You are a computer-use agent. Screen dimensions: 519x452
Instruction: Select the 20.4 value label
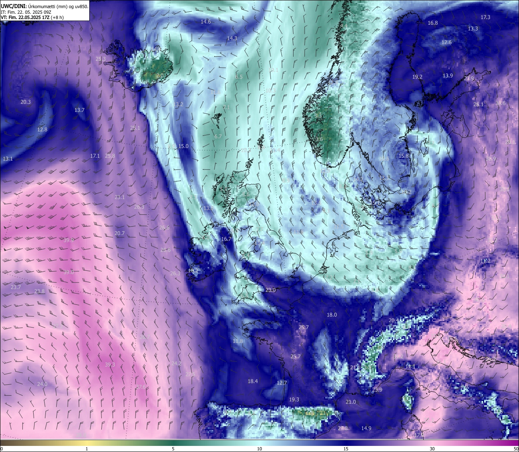pyautogui.click(x=393, y=320)
